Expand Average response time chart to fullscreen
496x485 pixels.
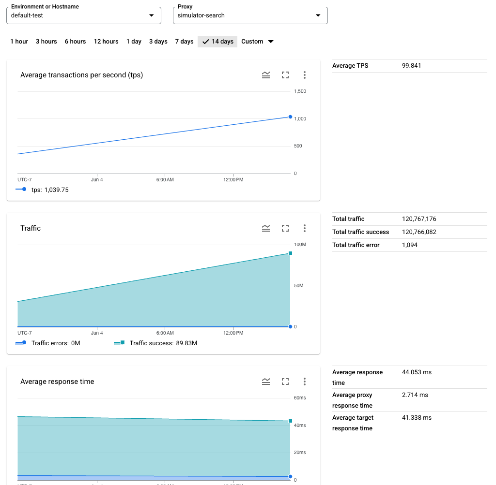[285, 381]
